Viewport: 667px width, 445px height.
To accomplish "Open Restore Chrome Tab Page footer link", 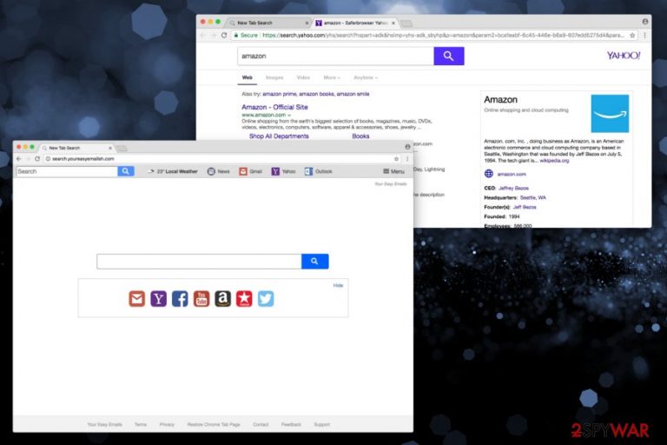I will [x=214, y=424].
